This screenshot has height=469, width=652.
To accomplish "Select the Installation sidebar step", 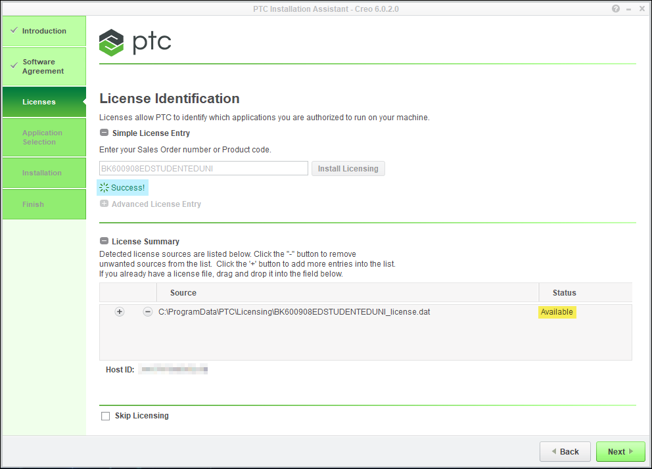I will tap(43, 173).
